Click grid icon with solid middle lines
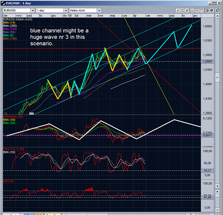 coord(197,10)
